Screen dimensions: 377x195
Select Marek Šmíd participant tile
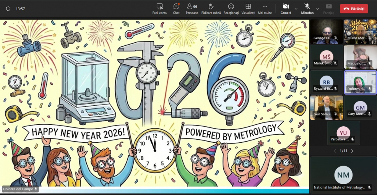327,57
